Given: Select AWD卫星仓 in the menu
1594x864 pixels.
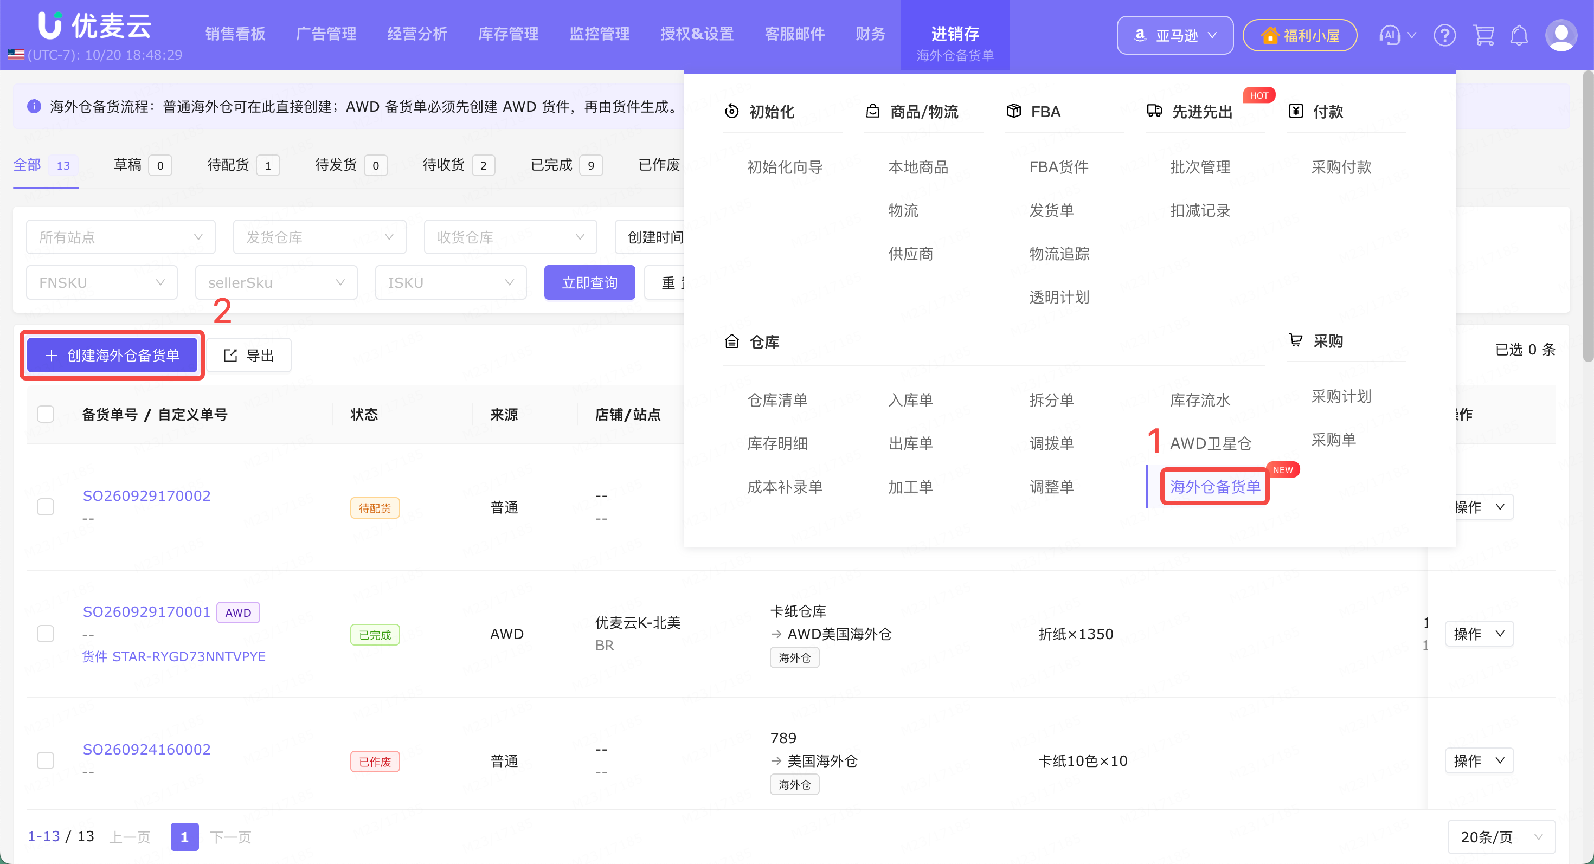Looking at the screenshot, I should 1210,443.
